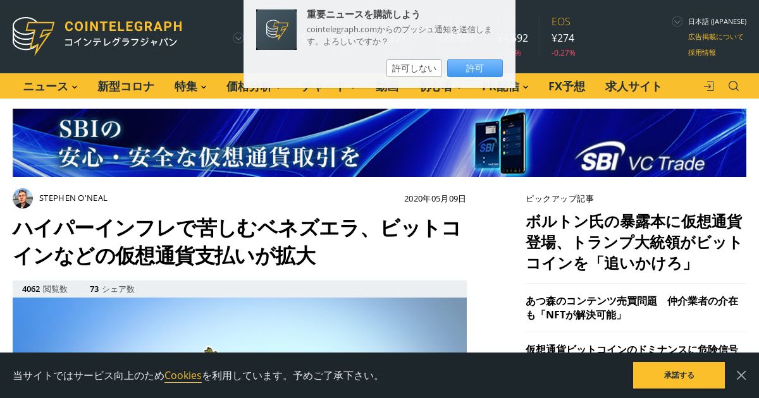Open the 求人サイト menu item
Viewport: 759px width, 398px height.
pos(633,86)
